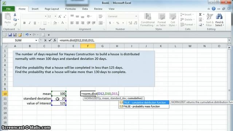Apply Accounting dollar number format
This screenshot has width=233, height=131.
pos(110,23)
